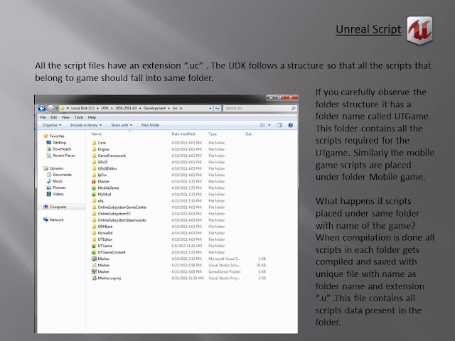Image resolution: width=455 pixels, height=341 pixels.
Task: Click the refresh icon beside the address bar
Action: pos(217,108)
